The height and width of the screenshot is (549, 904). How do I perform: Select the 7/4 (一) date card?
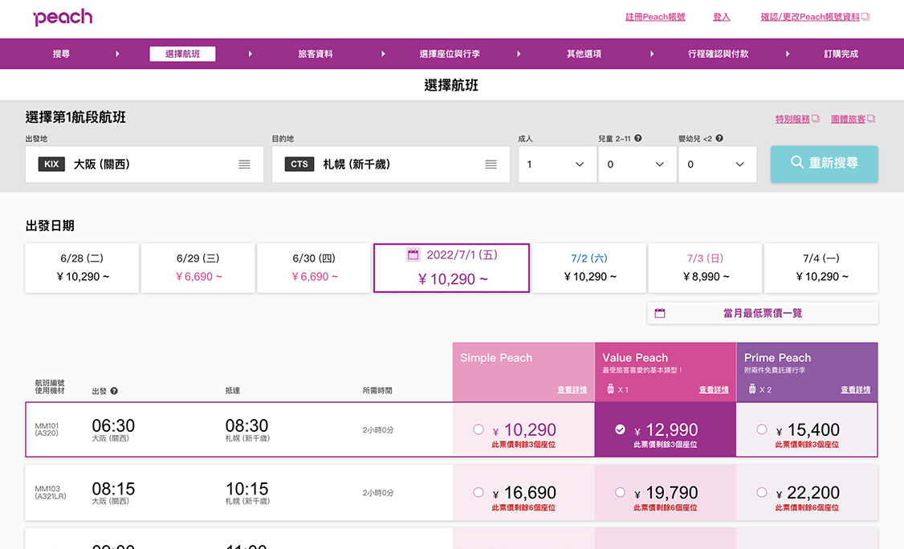click(821, 268)
